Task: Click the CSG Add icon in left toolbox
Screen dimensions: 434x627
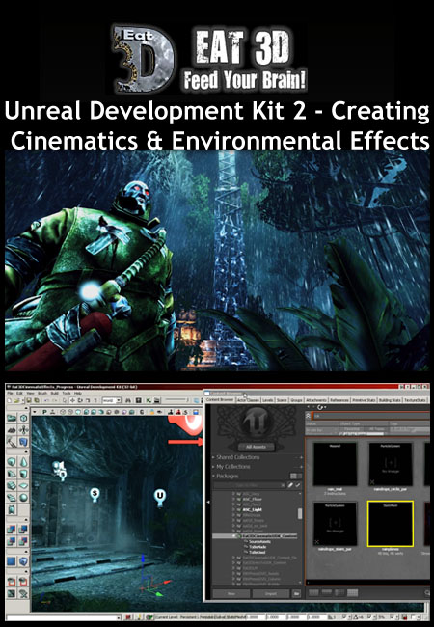Action: [12, 530]
